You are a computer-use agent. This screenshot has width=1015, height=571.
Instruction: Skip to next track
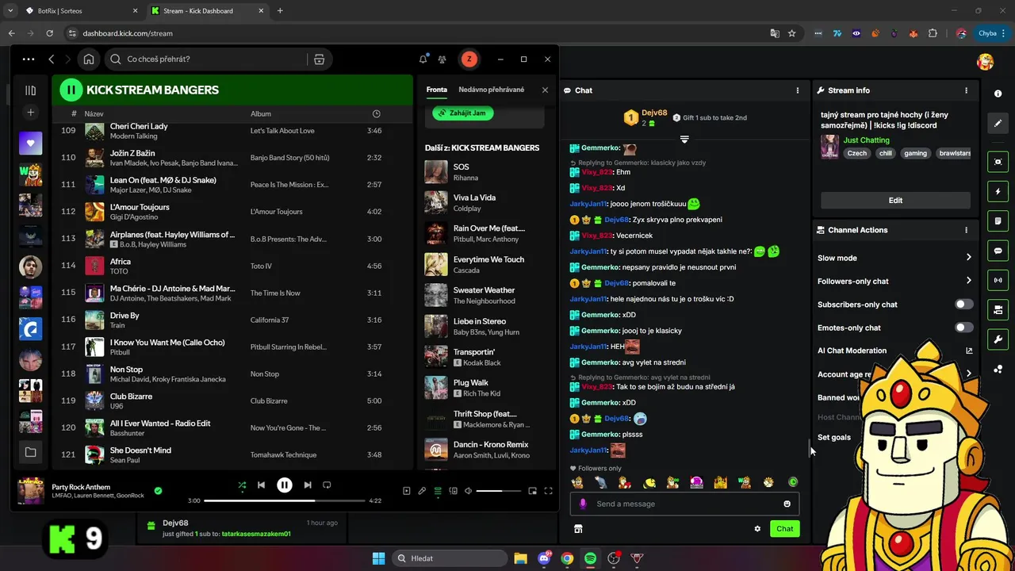coord(308,485)
